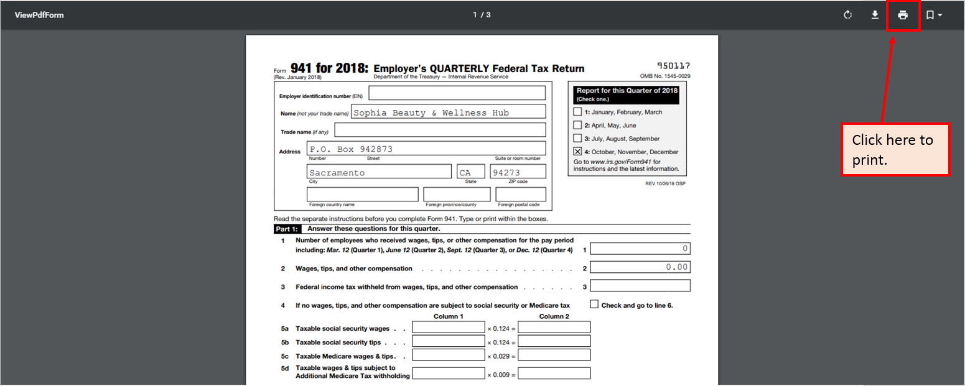Viewport: 965px width, 386px height.
Task: Download the PDF form
Action: [x=875, y=15]
